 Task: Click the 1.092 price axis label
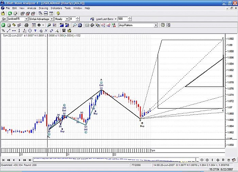point(230,39)
